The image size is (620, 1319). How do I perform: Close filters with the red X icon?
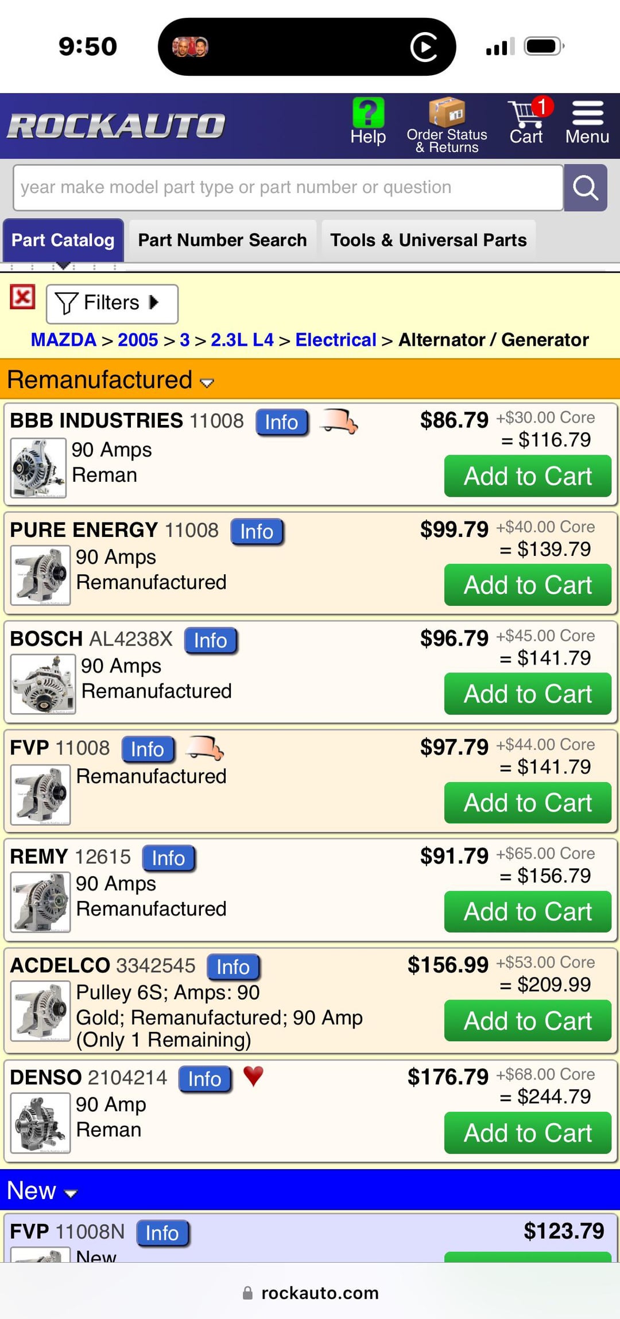pos(21,298)
